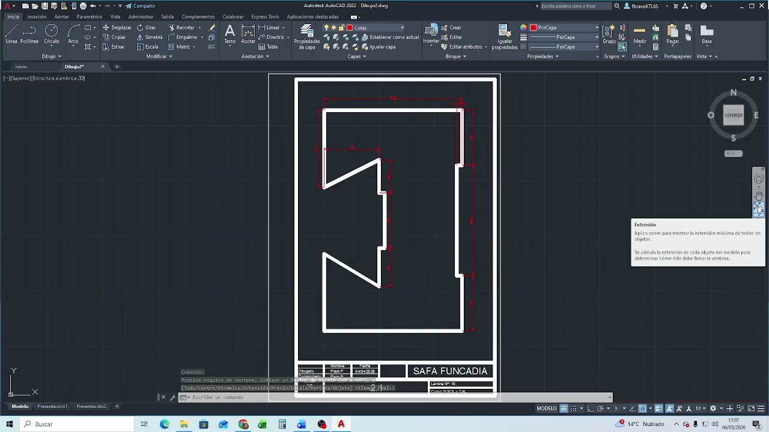Expand the Dibujo panel

[x=51, y=56]
